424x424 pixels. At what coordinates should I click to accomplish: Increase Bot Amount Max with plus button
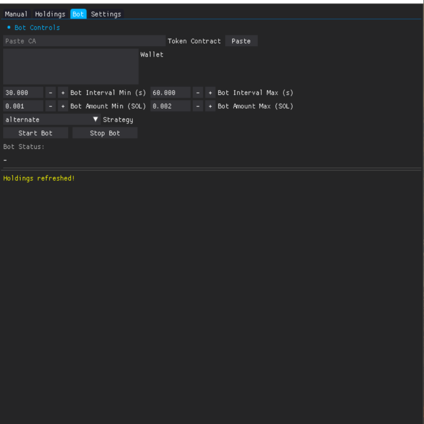(x=210, y=106)
